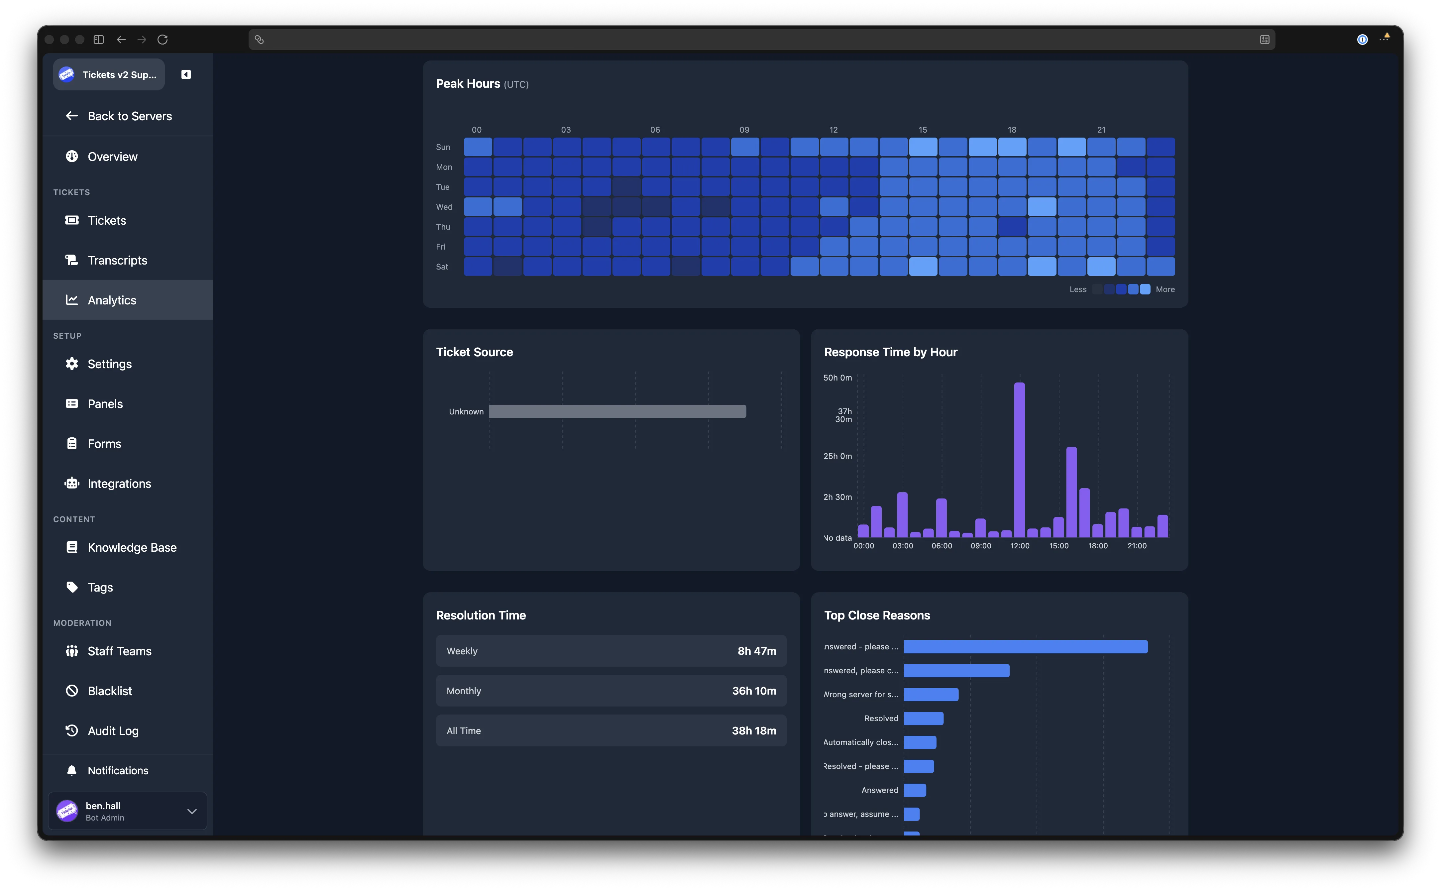Open the Tickets menu item
The image size is (1441, 890).
click(128, 220)
